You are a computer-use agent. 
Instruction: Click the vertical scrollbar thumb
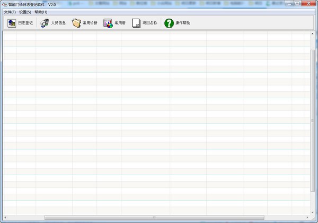click(313, 119)
